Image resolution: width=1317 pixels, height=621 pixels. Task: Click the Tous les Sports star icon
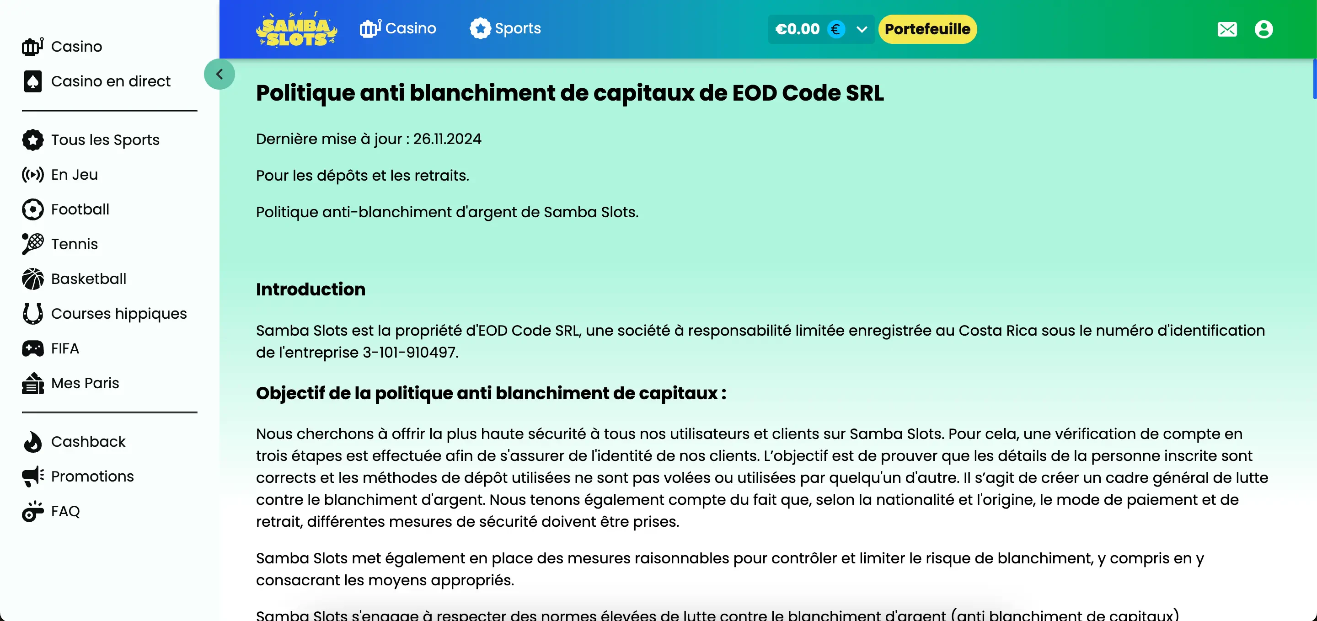click(x=33, y=140)
